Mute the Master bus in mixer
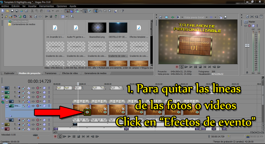This screenshot has width=265, height=144. tap(253, 26)
